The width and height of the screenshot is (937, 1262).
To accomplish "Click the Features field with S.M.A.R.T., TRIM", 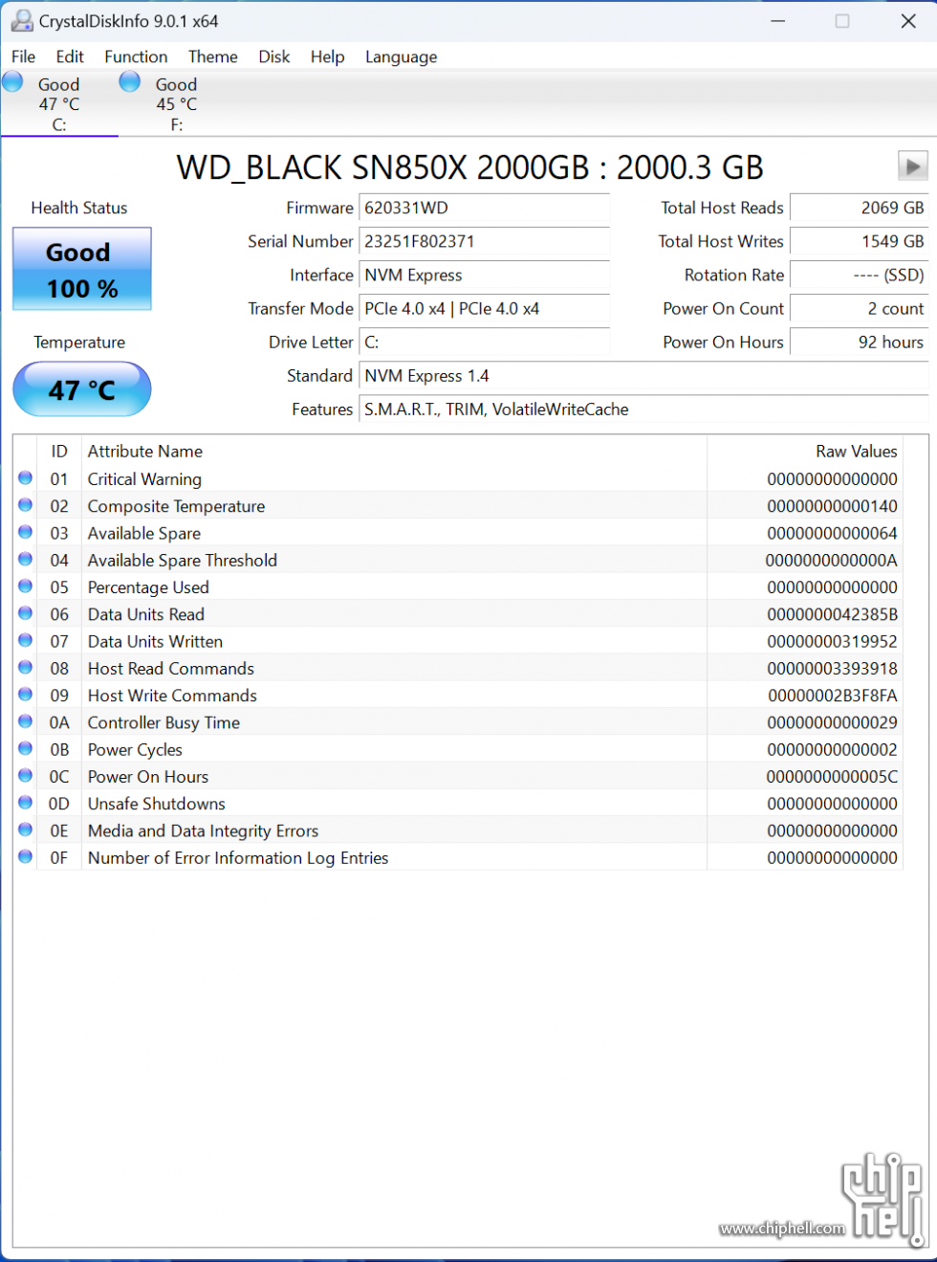I will [x=643, y=410].
